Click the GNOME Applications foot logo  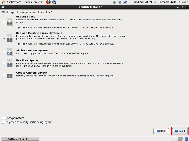[x=3, y=2]
